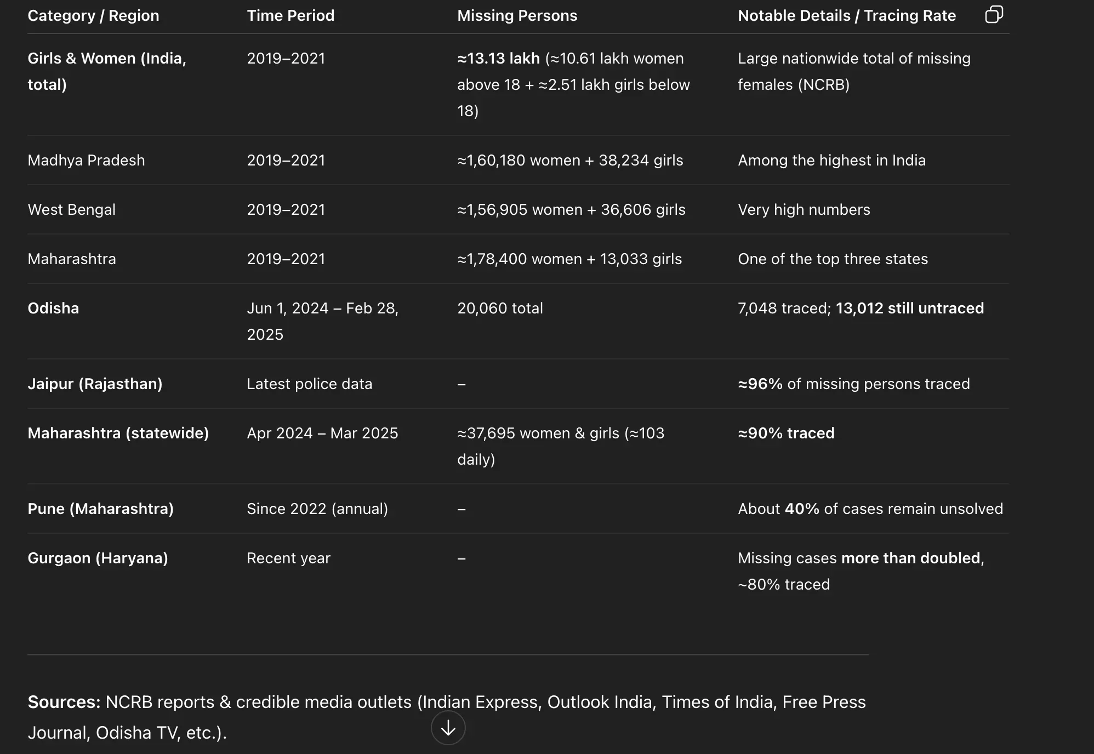Click the Notable Details / Tracing Rate header
Image resolution: width=1094 pixels, height=754 pixels.
click(846, 15)
